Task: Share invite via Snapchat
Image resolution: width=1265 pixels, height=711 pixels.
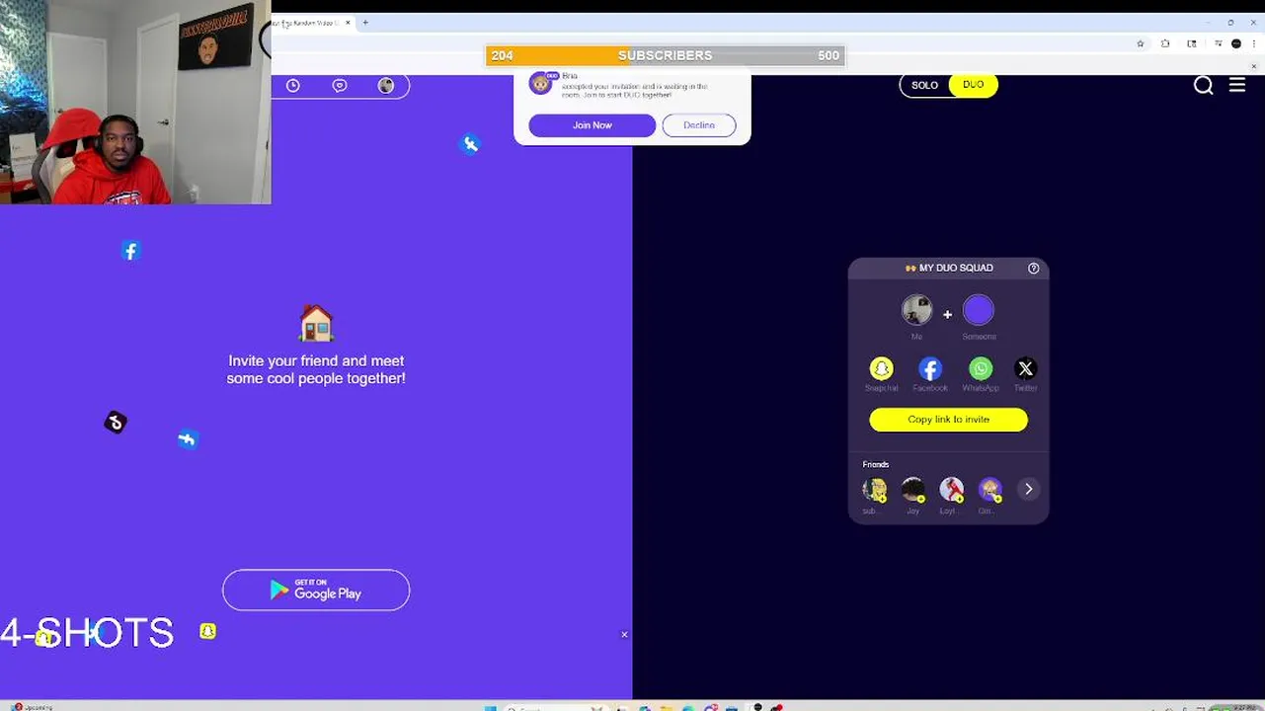Action: coord(881,368)
